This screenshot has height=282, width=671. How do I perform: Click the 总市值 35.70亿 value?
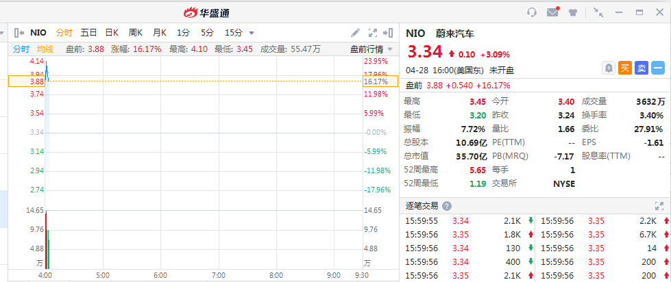[471, 156]
